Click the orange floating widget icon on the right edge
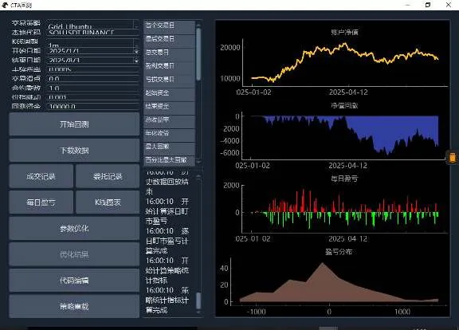 [x=453, y=157]
